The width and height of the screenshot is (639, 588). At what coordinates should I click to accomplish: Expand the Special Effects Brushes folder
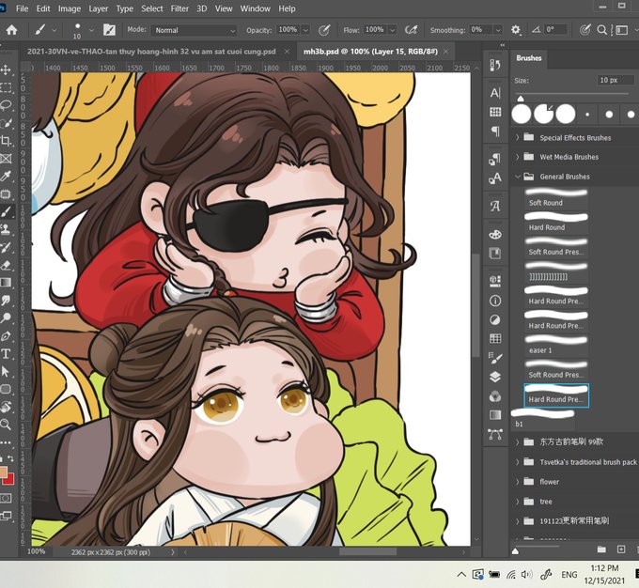tap(517, 137)
